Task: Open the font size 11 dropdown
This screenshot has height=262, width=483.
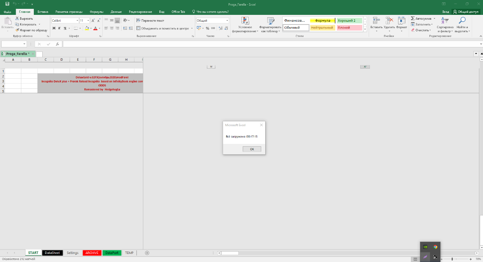Action: click(88, 20)
